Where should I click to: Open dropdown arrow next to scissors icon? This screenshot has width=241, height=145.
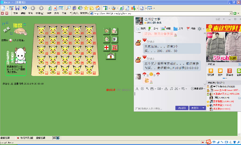tap(179, 89)
